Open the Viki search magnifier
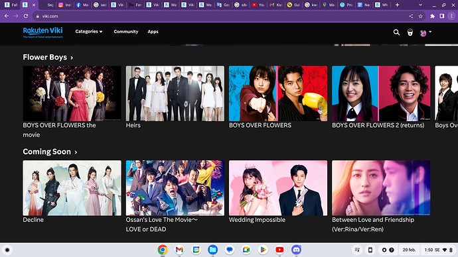The height and width of the screenshot is (257, 458). (x=396, y=32)
